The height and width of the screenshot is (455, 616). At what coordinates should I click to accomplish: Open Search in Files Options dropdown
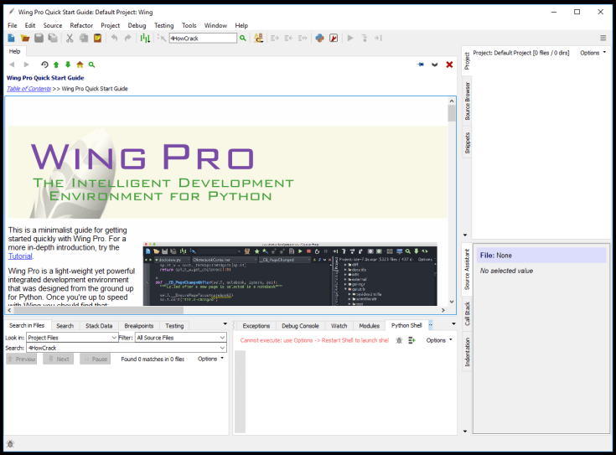point(210,359)
